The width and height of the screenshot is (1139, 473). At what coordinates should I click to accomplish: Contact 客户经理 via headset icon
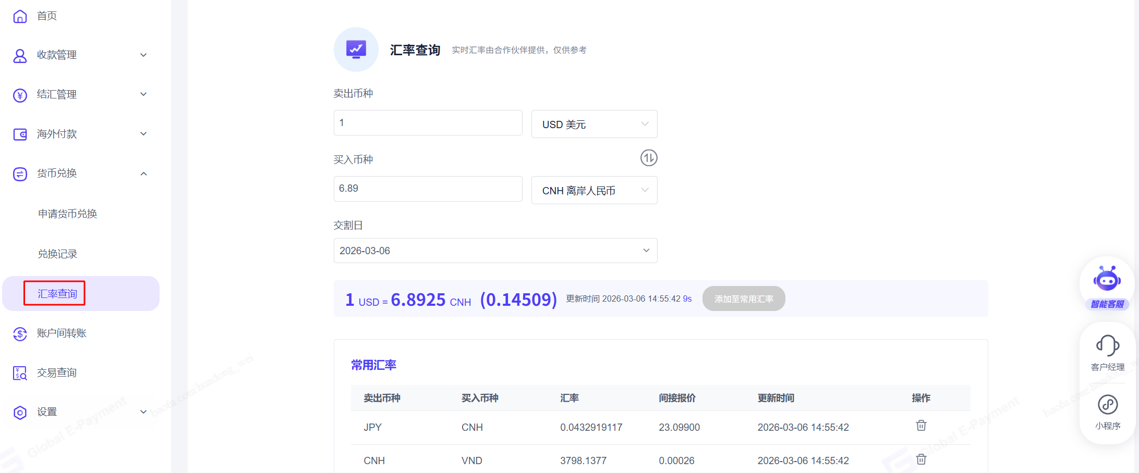pos(1107,346)
